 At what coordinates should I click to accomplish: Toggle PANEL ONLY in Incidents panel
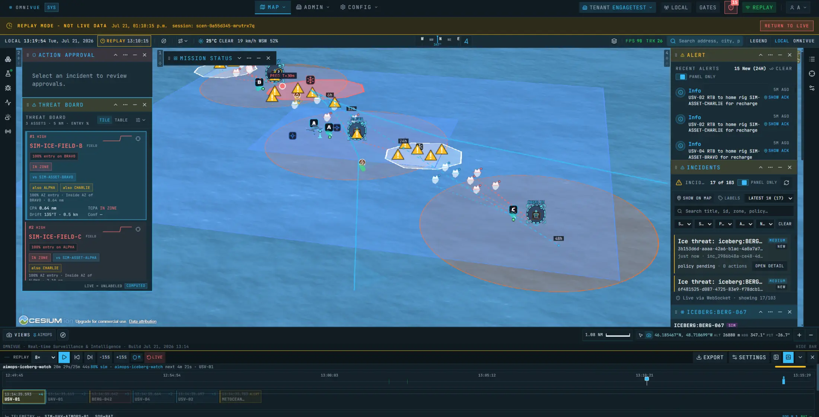click(743, 183)
